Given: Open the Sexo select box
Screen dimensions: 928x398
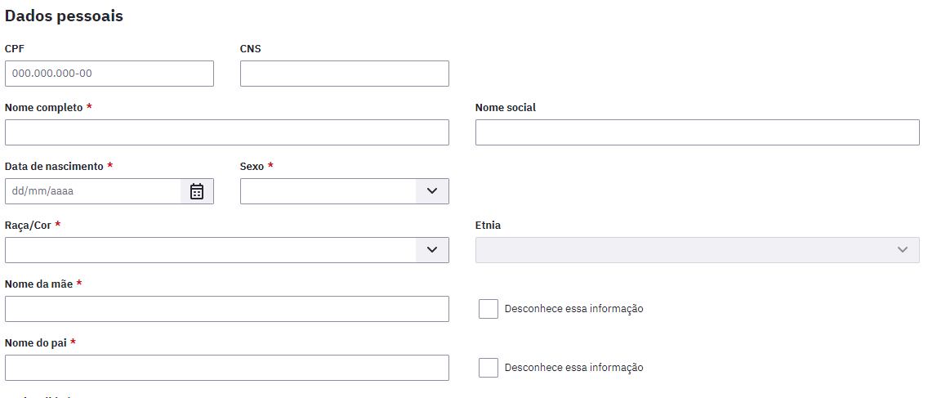Looking at the screenshot, I should pyautogui.click(x=345, y=191).
